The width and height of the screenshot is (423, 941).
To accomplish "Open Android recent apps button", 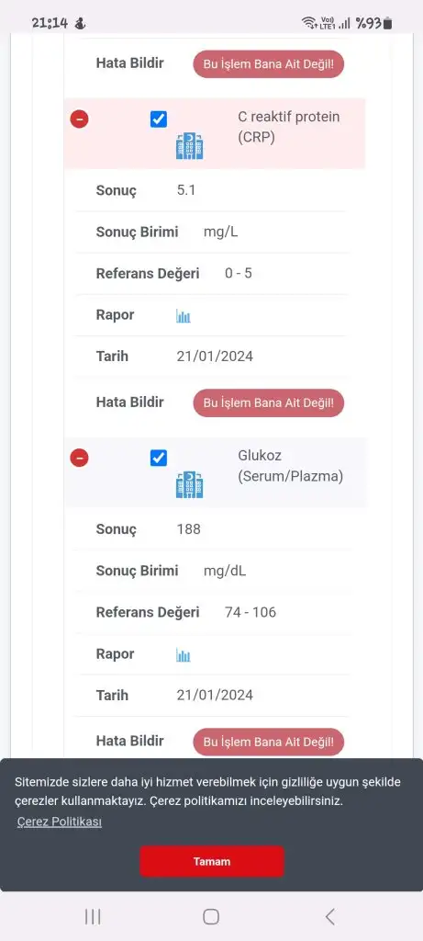I will pyautogui.click(x=93, y=916).
